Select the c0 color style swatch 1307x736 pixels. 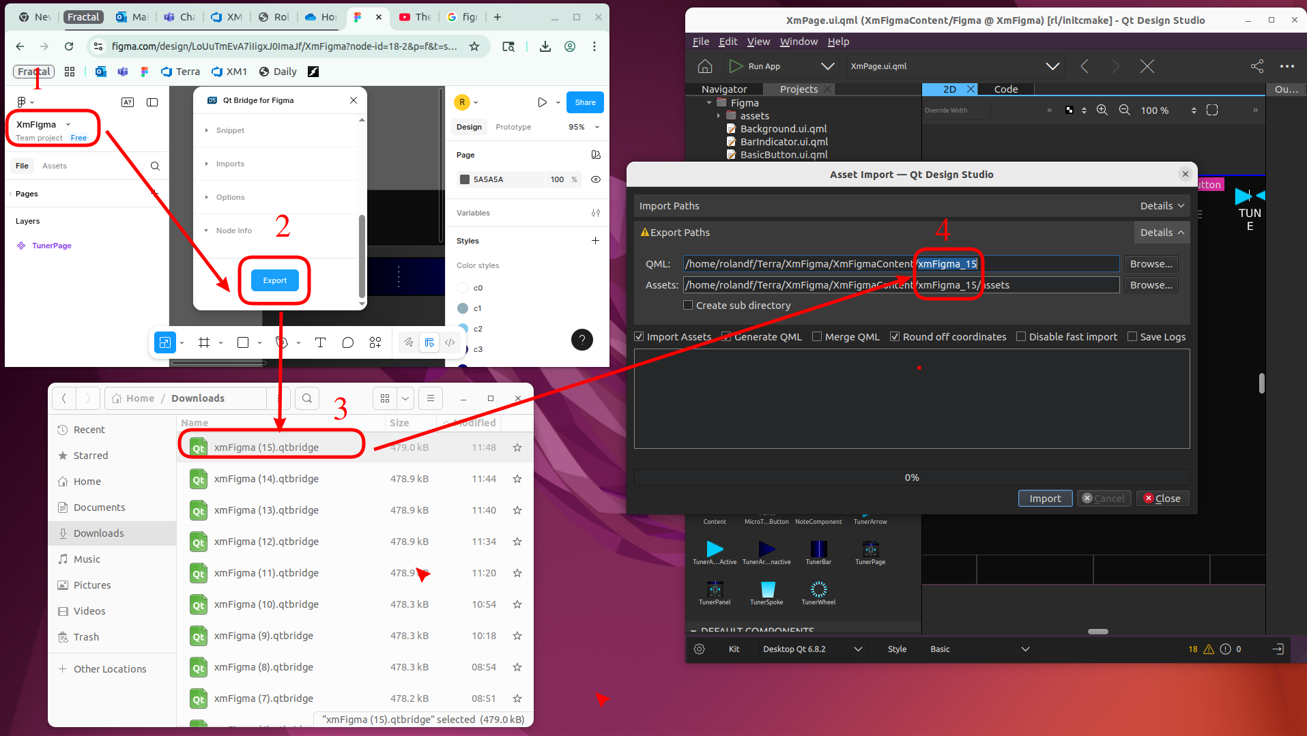point(463,288)
